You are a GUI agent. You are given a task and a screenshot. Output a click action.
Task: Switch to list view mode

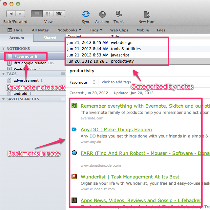click(x=37, y=14)
